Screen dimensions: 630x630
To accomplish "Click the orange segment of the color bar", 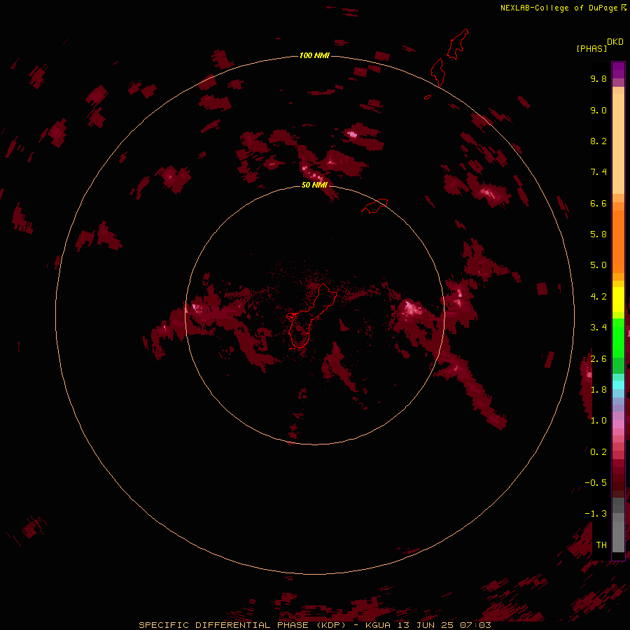I will coord(618,241).
